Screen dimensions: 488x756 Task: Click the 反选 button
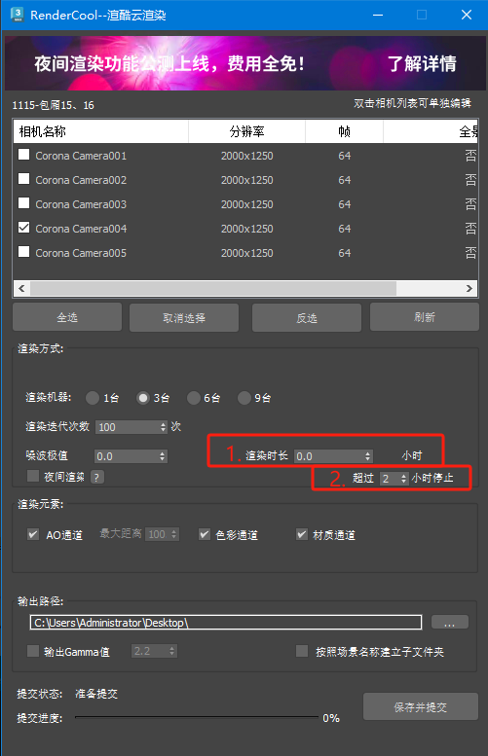click(307, 317)
